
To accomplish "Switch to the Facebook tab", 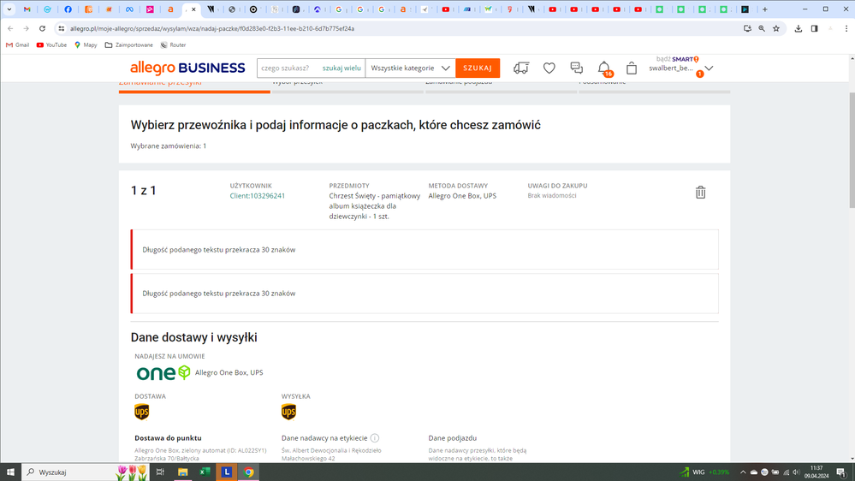I will click(68, 9).
